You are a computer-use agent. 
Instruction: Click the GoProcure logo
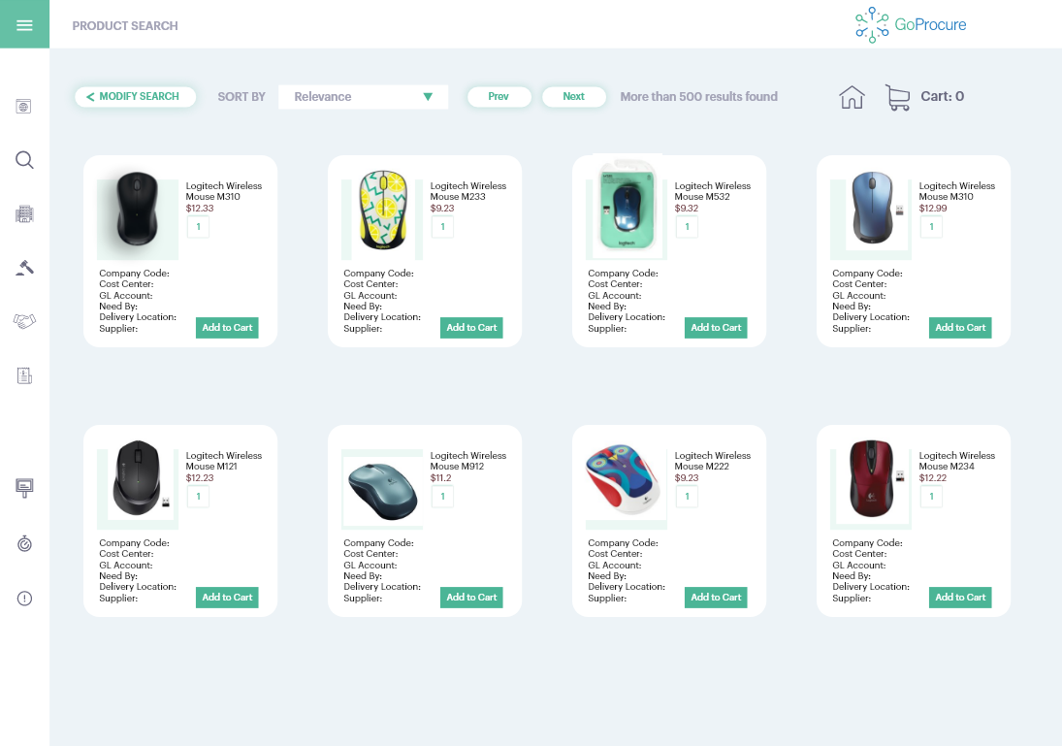911,25
